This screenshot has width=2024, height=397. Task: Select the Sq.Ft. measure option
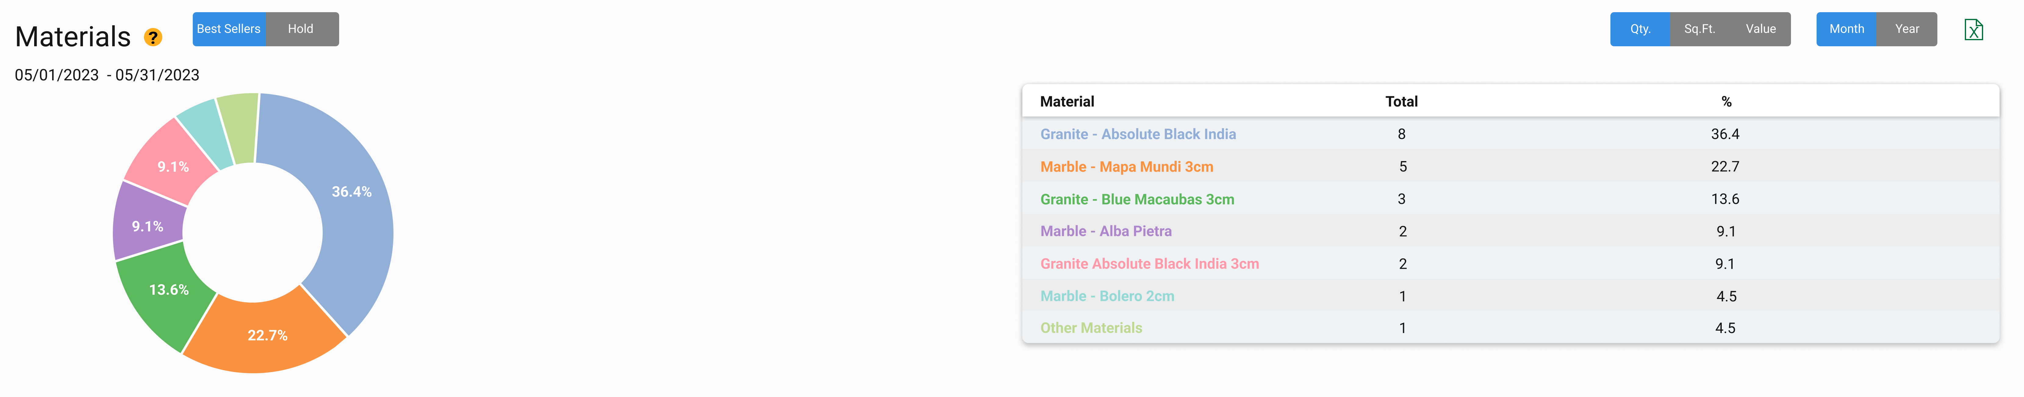click(1699, 29)
